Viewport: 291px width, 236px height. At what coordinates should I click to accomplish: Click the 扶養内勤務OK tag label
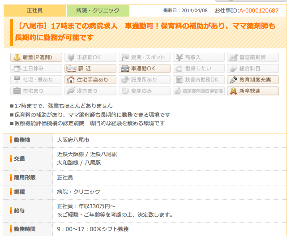coord(202,80)
